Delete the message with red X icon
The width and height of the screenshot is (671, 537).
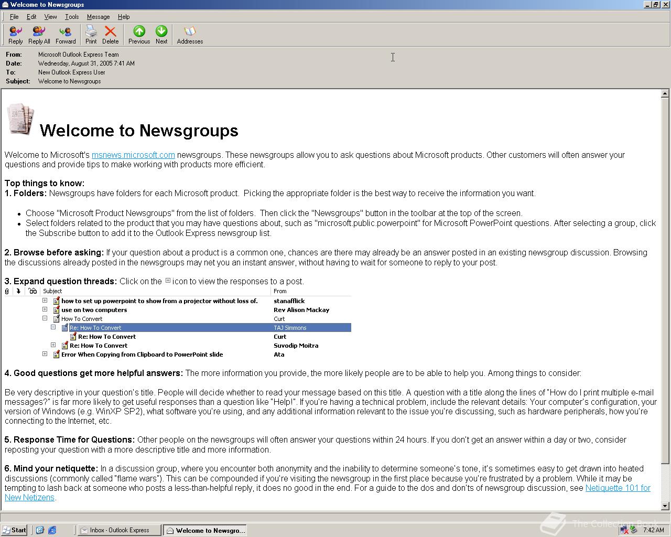pos(110,35)
